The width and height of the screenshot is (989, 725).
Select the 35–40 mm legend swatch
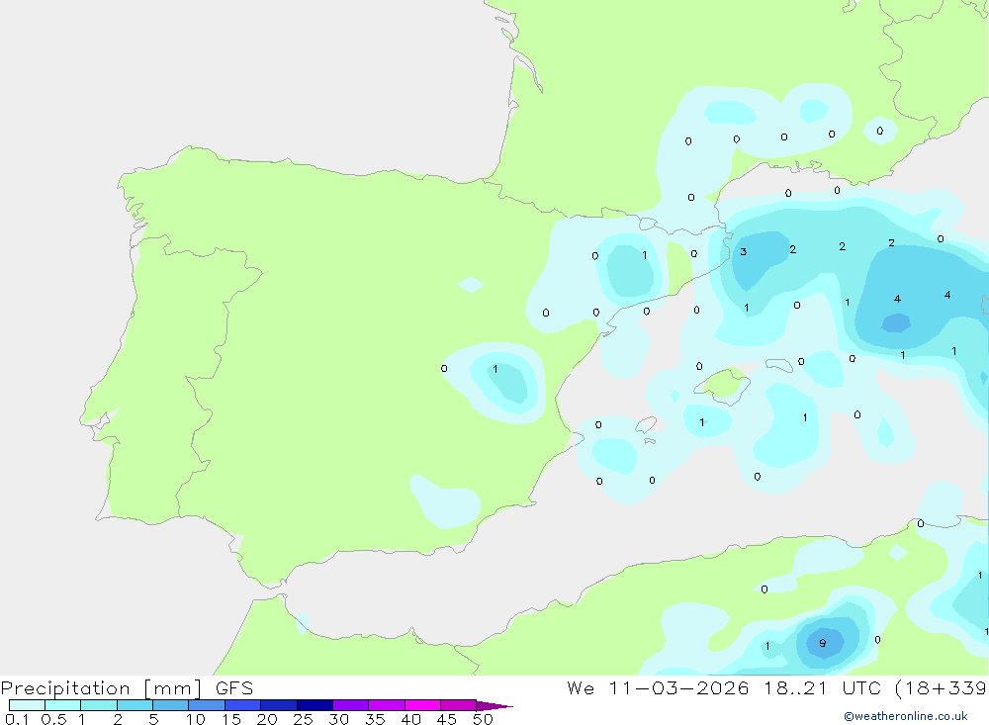pos(386,705)
